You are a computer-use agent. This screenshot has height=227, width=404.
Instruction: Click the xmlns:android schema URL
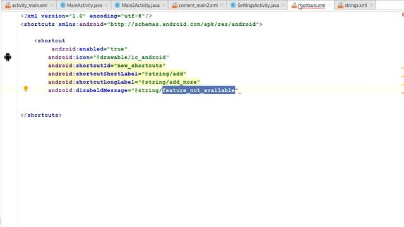tap(183, 24)
